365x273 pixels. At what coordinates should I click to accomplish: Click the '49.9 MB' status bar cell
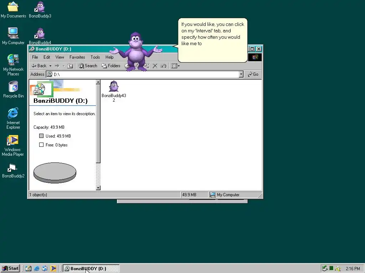[194, 195]
